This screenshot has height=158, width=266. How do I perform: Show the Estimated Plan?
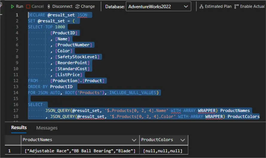215,7
